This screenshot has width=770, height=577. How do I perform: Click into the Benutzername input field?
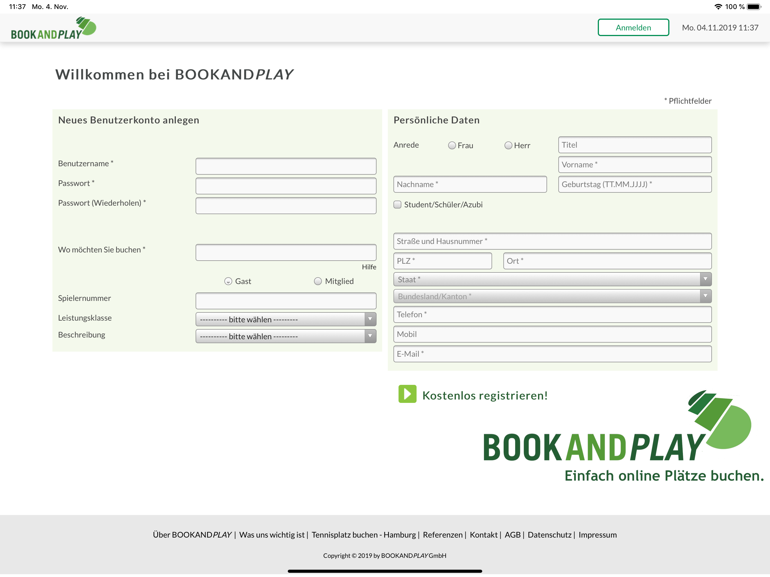tap(286, 166)
